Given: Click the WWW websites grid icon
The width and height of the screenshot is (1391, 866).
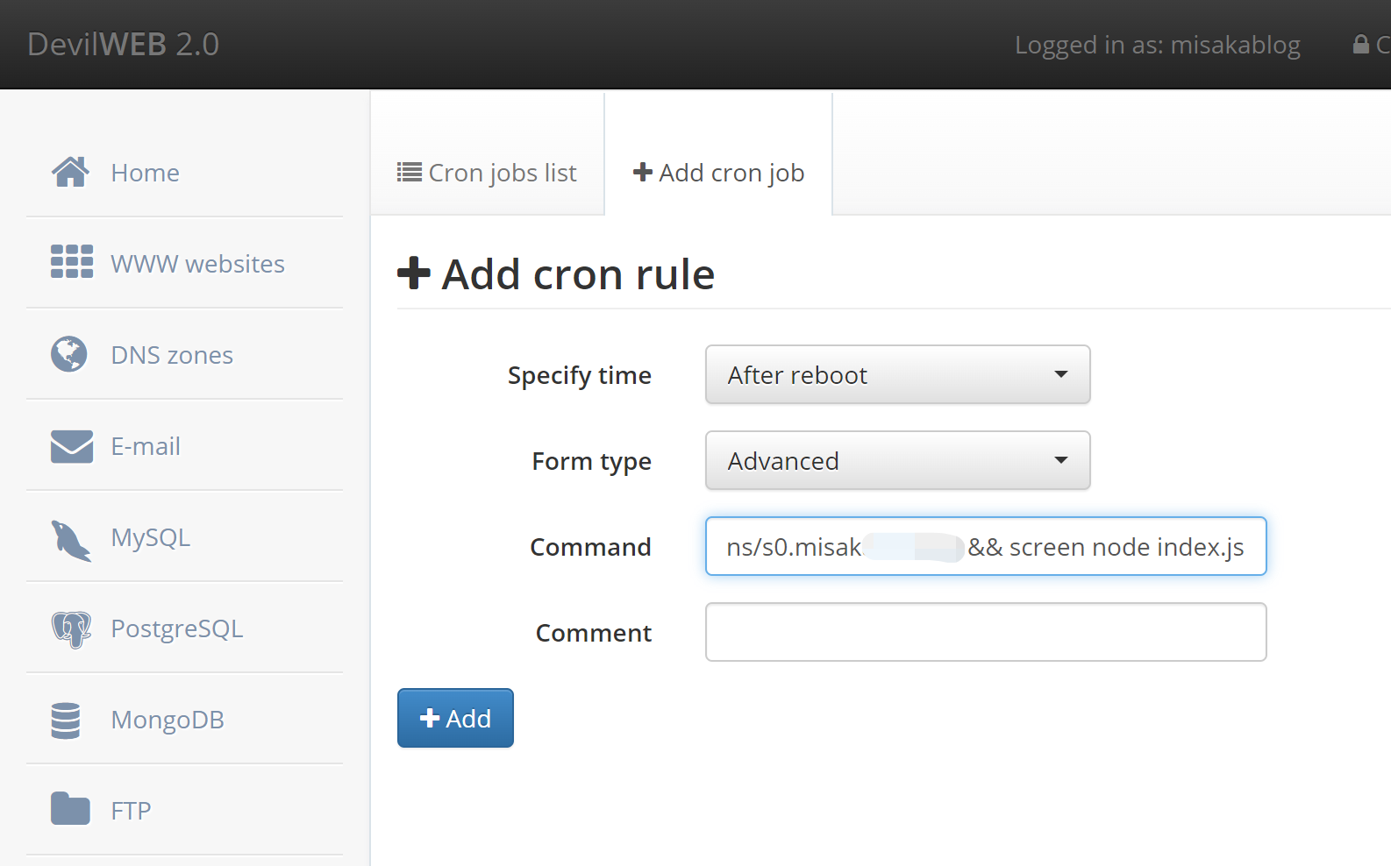Looking at the screenshot, I should tap(71, 262).
